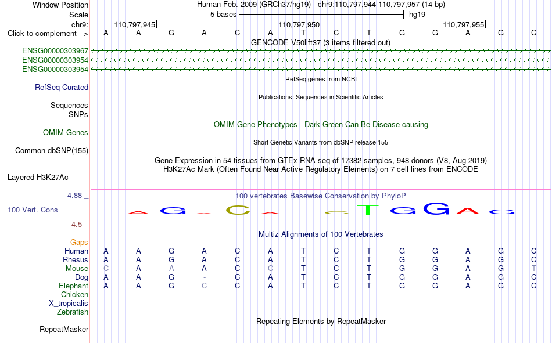
Task: Click the -4.5 PhyloP lower scale value
Action: (76, 225)
